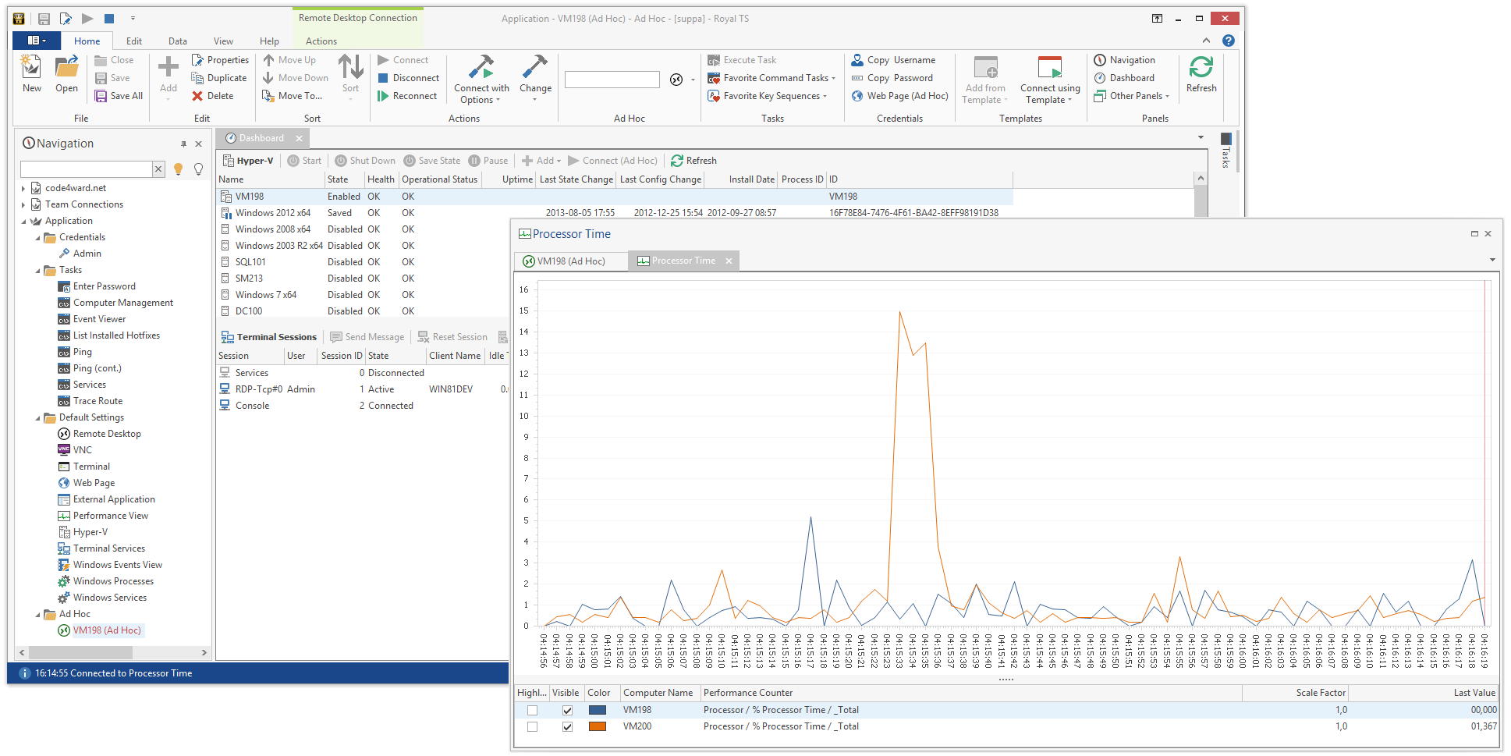Click Copy Username in Credentials group
The width and height of the screenshot is (1511, 756).
point(893,60)
